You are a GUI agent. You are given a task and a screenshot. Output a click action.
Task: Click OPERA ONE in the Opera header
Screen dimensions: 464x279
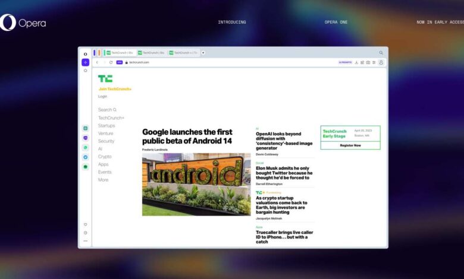click(336, 22)
